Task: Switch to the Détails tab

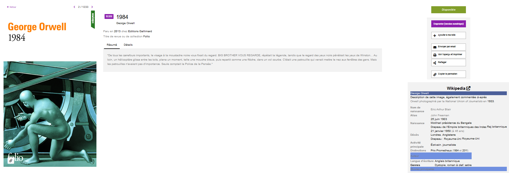Action: [x=128, y=45]
